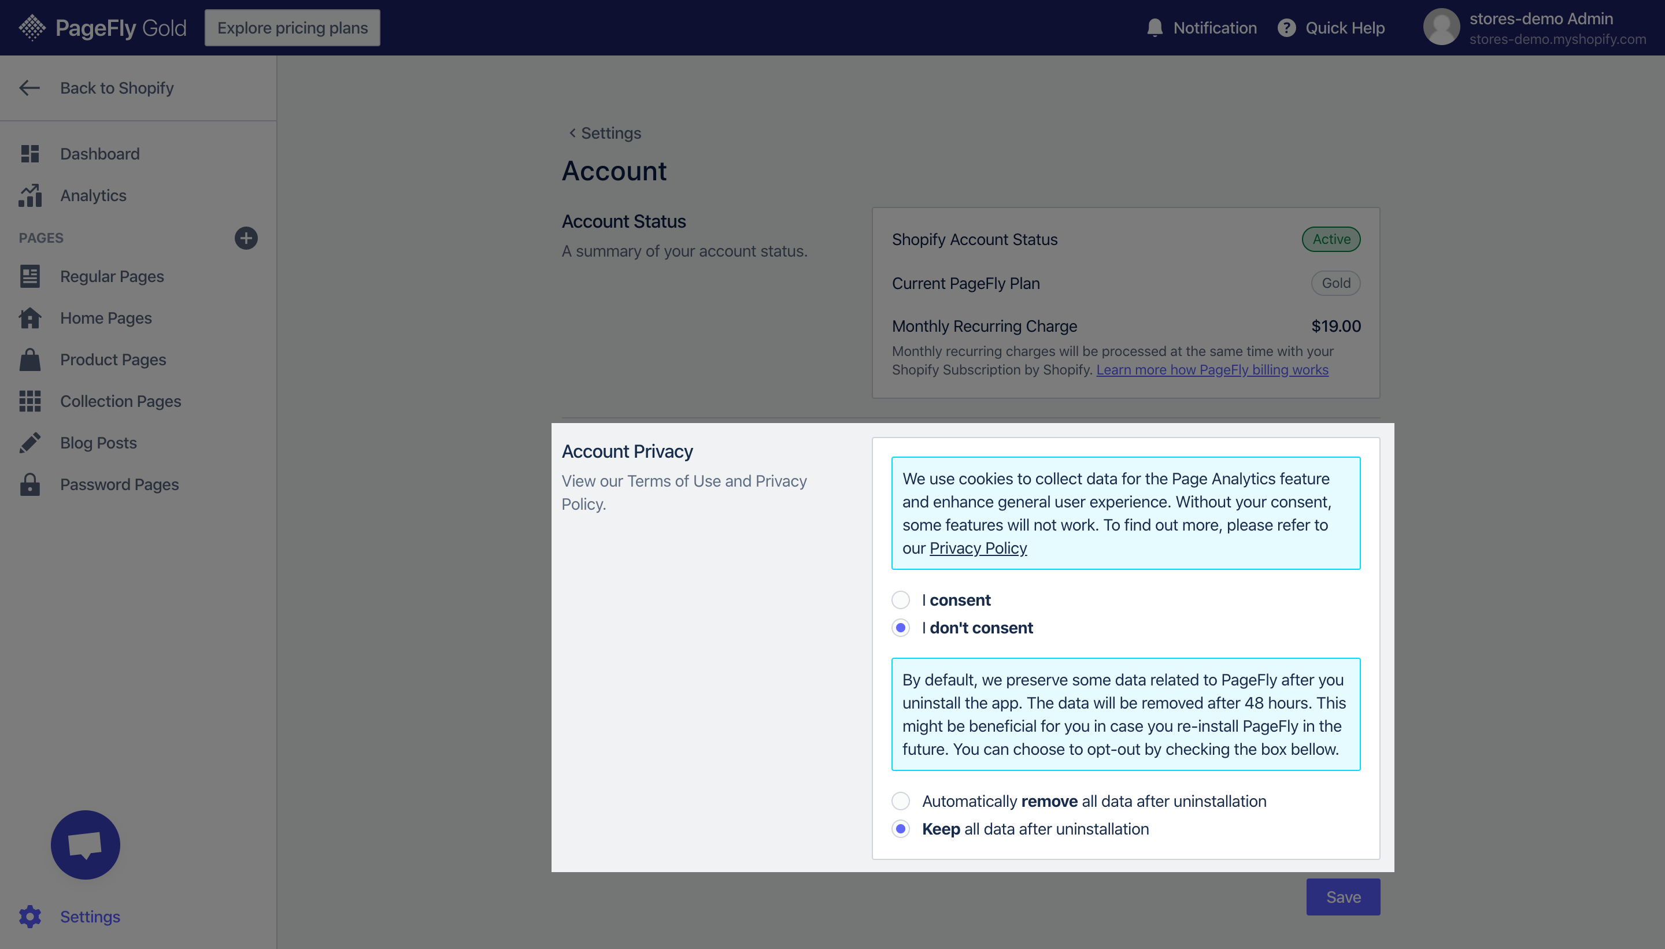The image size is (1665, 949).
Task: Click the Monthly Recurring Charge label
Action: pos(985,326)
